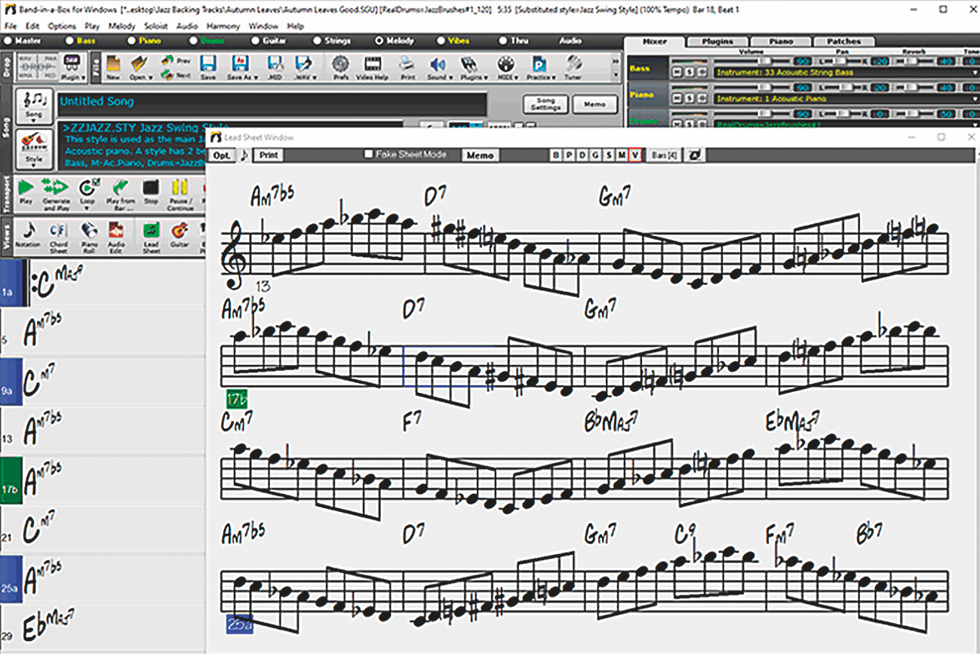Screen dimensions: 980x656
Task: Select the Drums track radio button
Action: click(195, 41)
